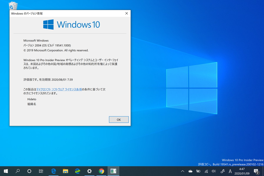Launch Microsoft Edge Dev

[78, 171]
